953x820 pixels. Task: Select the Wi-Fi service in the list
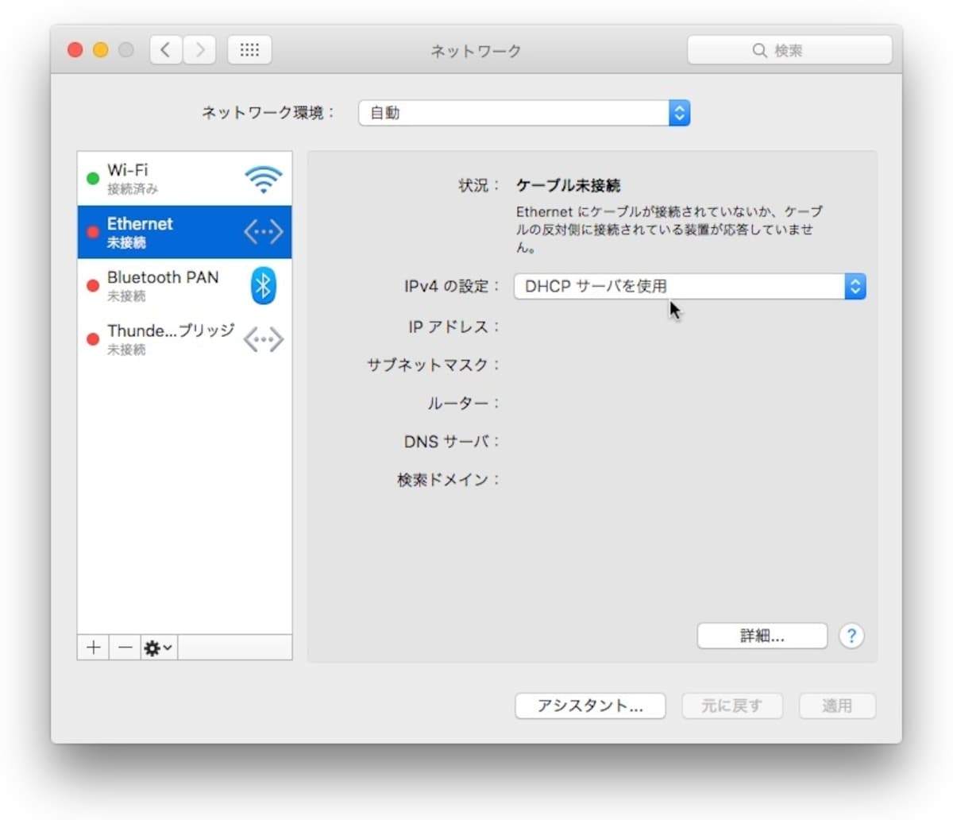[x=184, y=179]
